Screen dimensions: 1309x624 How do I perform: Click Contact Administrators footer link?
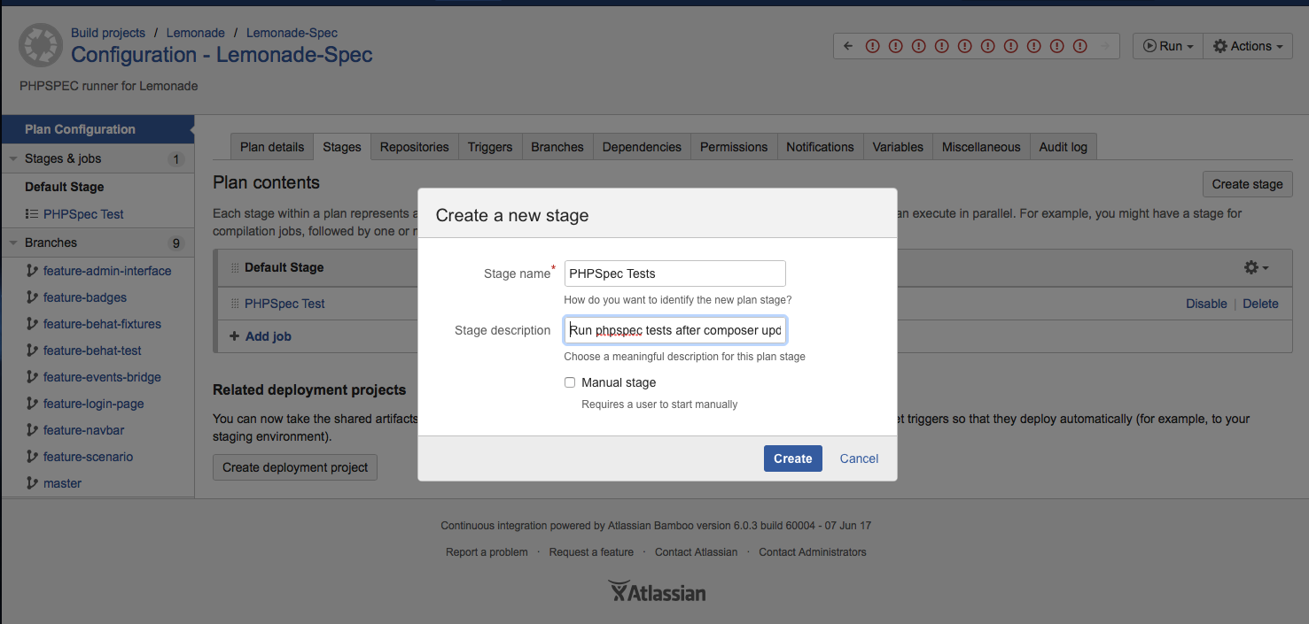tap(813, 552)
